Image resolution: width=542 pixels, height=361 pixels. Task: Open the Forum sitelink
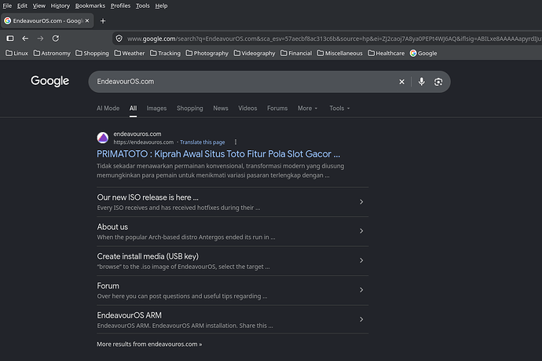point(108,286)
